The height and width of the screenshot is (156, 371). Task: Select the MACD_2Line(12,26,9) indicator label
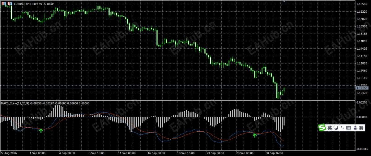pos(15,103)
